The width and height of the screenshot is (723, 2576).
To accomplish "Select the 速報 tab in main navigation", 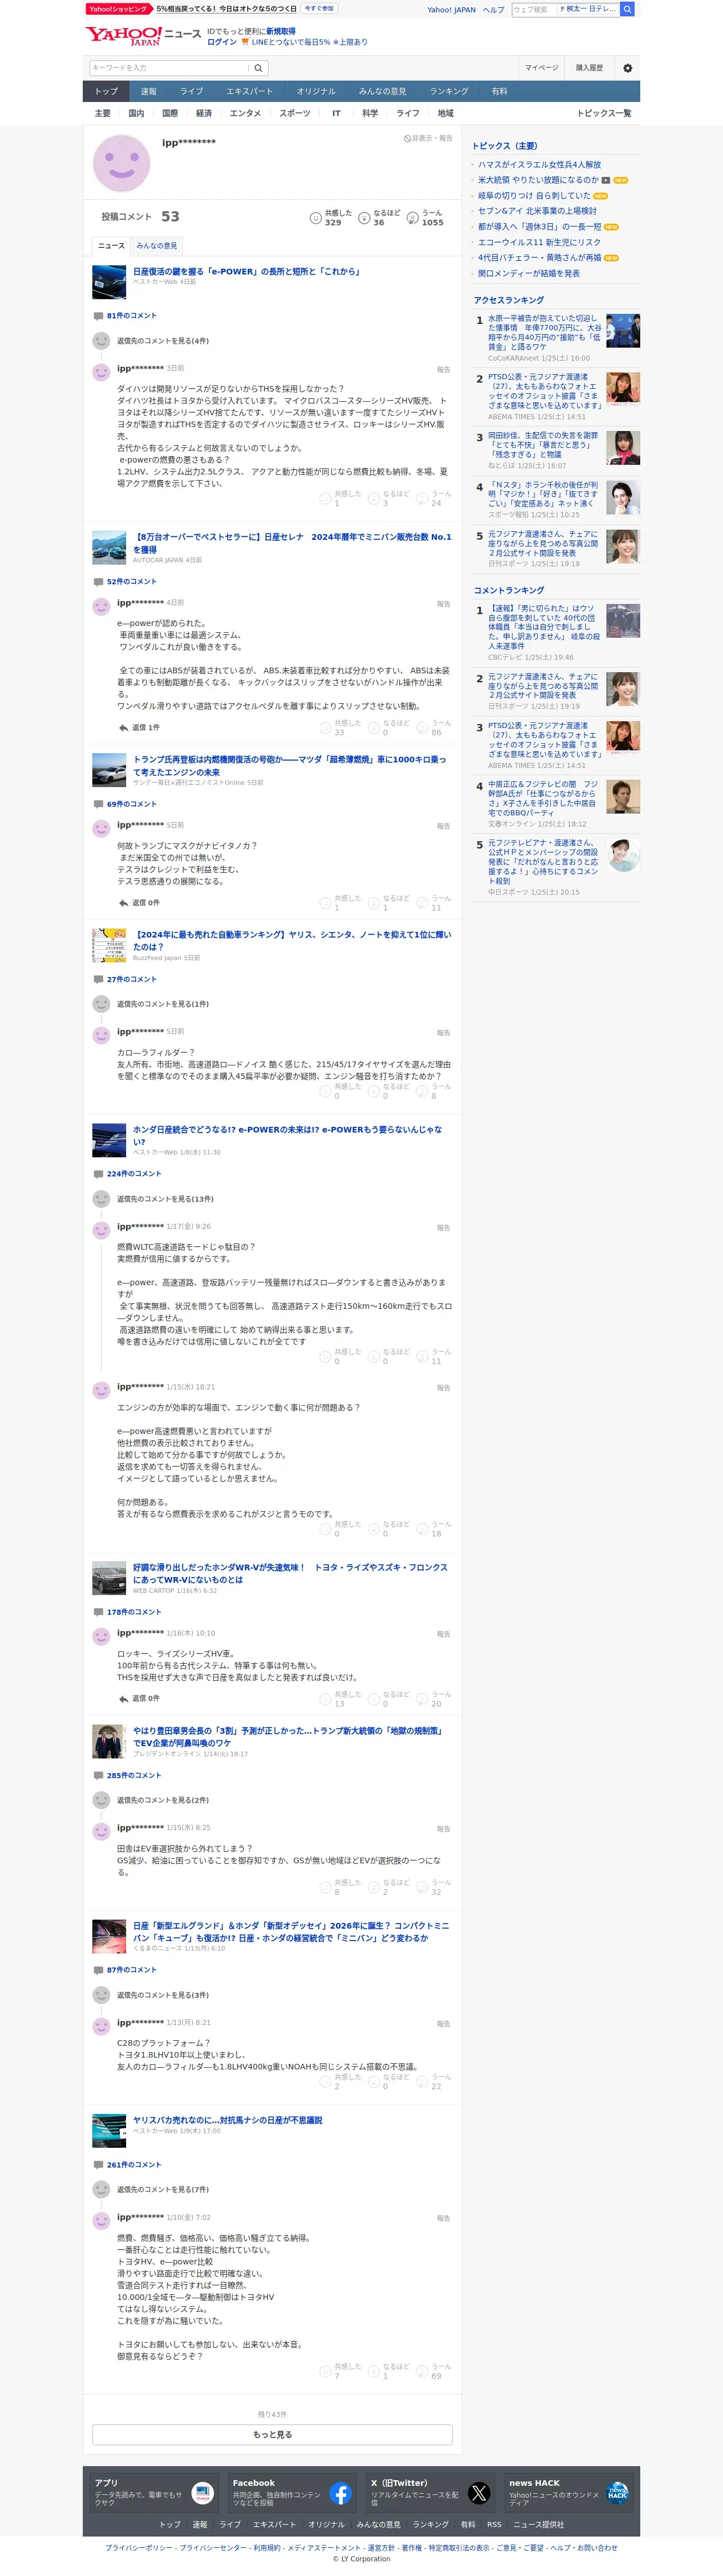I will pos(148,91).
